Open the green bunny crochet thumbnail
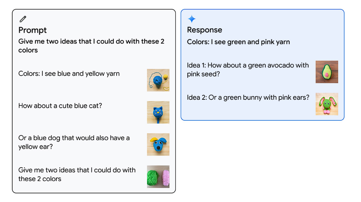The image size is (361, 202). coord(327,104)
